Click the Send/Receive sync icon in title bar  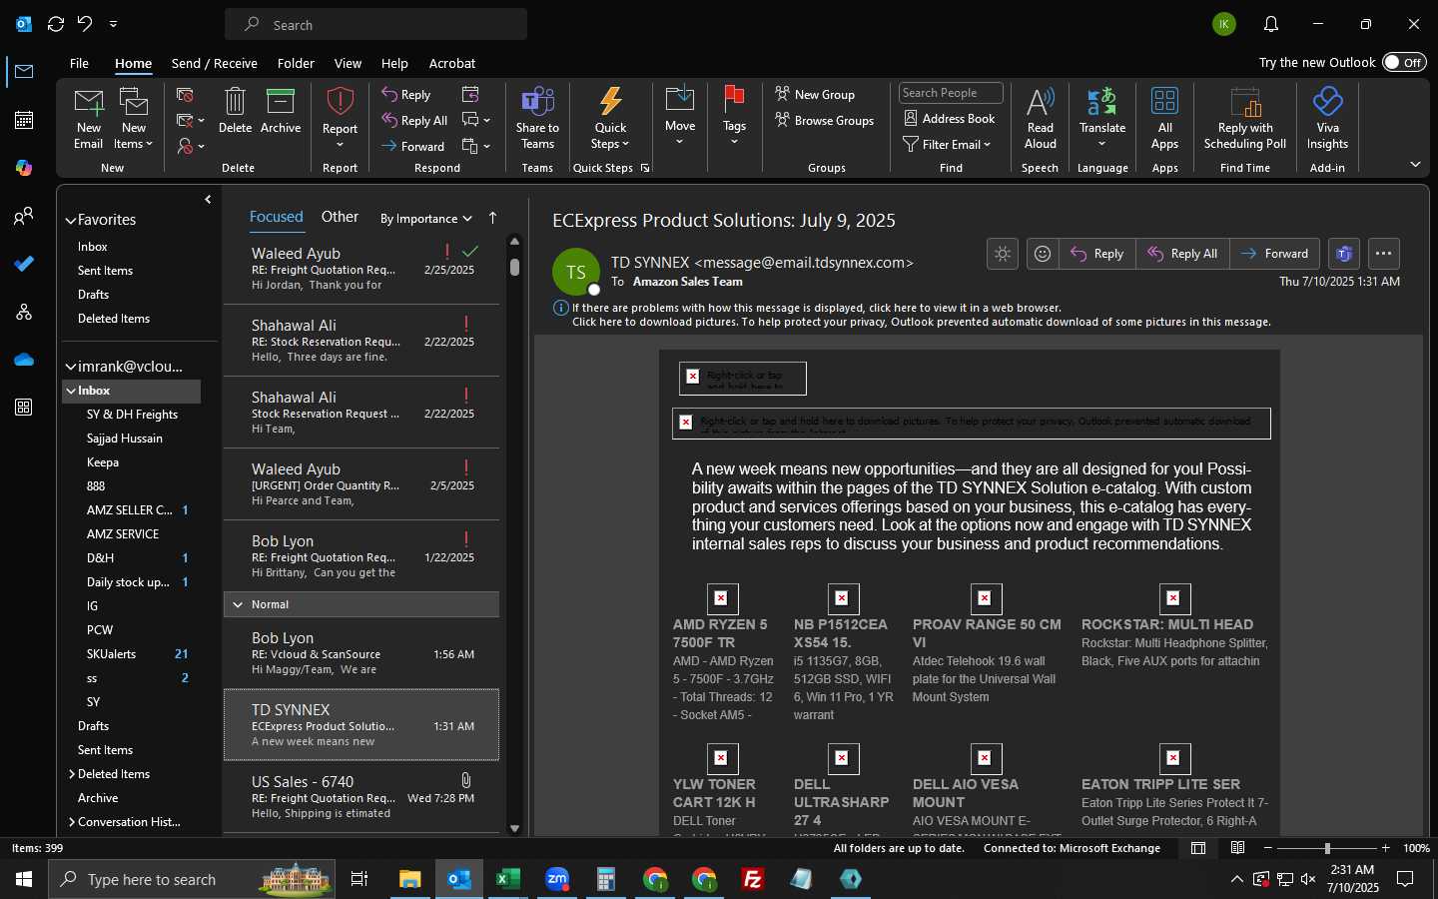(56, 24)
